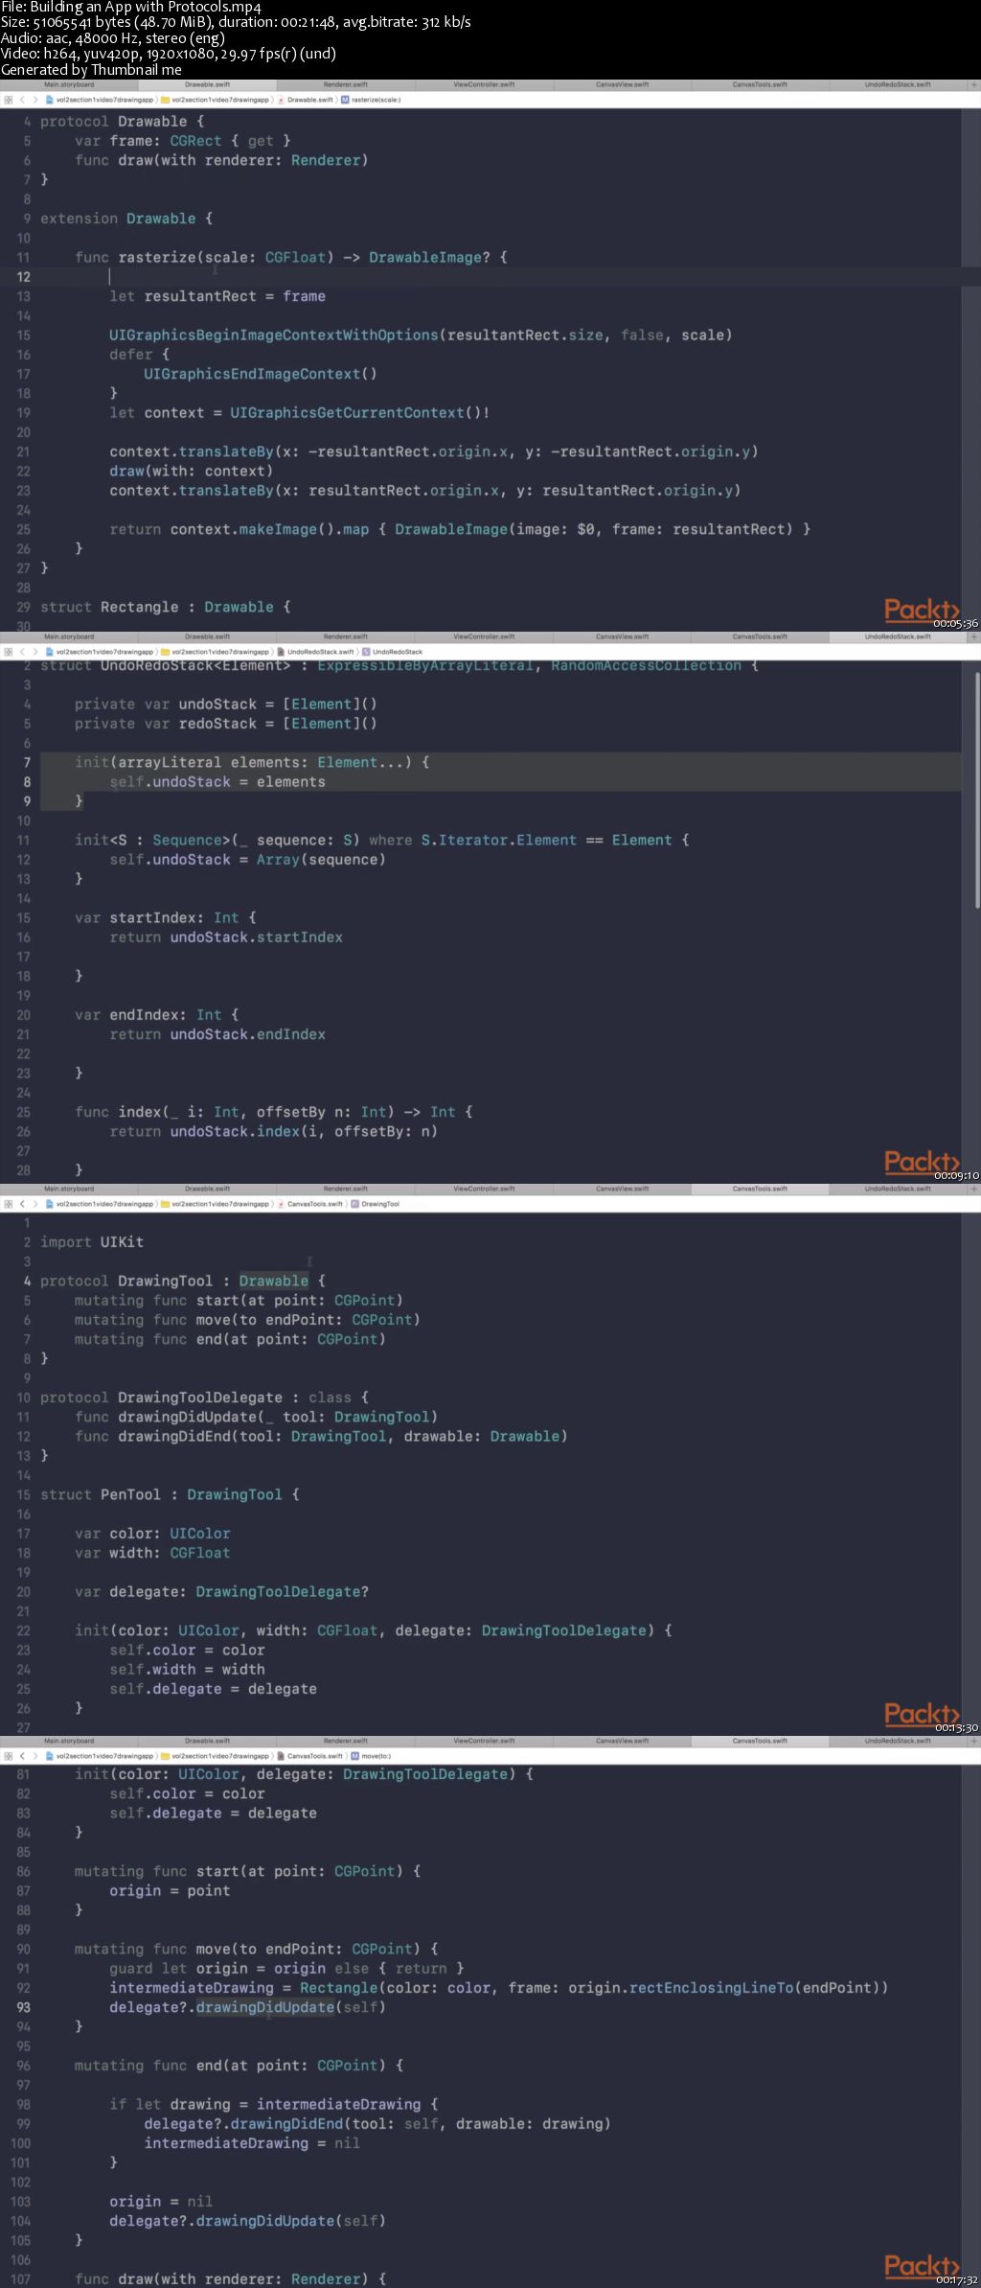Click 'var endIndex: Int' declaration
The height and width of the screenshot is (2288, 981).
tap(157, 1015)
